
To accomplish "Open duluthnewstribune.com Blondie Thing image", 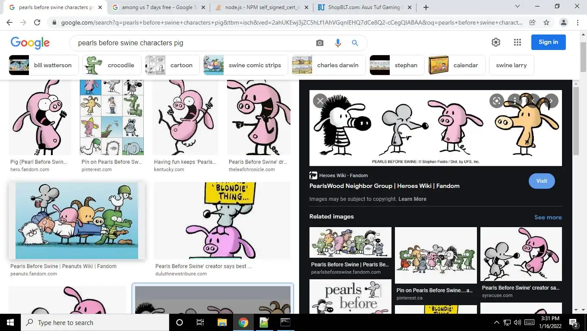I will (222, 221).
